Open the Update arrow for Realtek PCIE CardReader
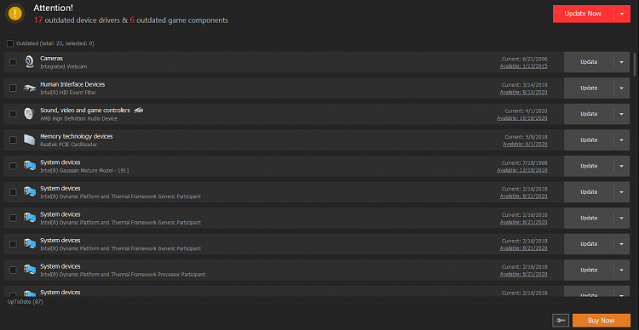Image resolution: width=639 pixels, height=330 pixels. (x=621, y=140)
